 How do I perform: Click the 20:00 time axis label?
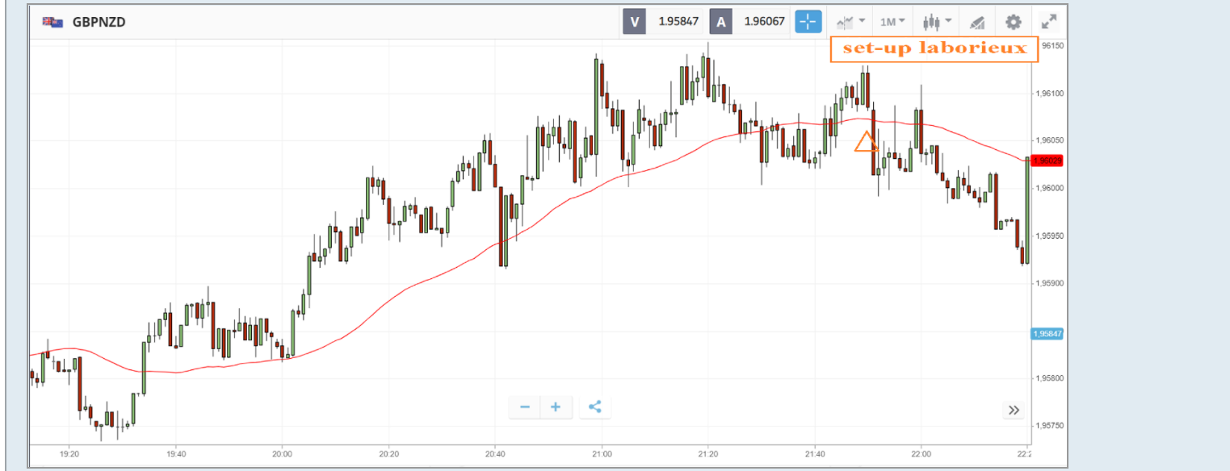281,452
